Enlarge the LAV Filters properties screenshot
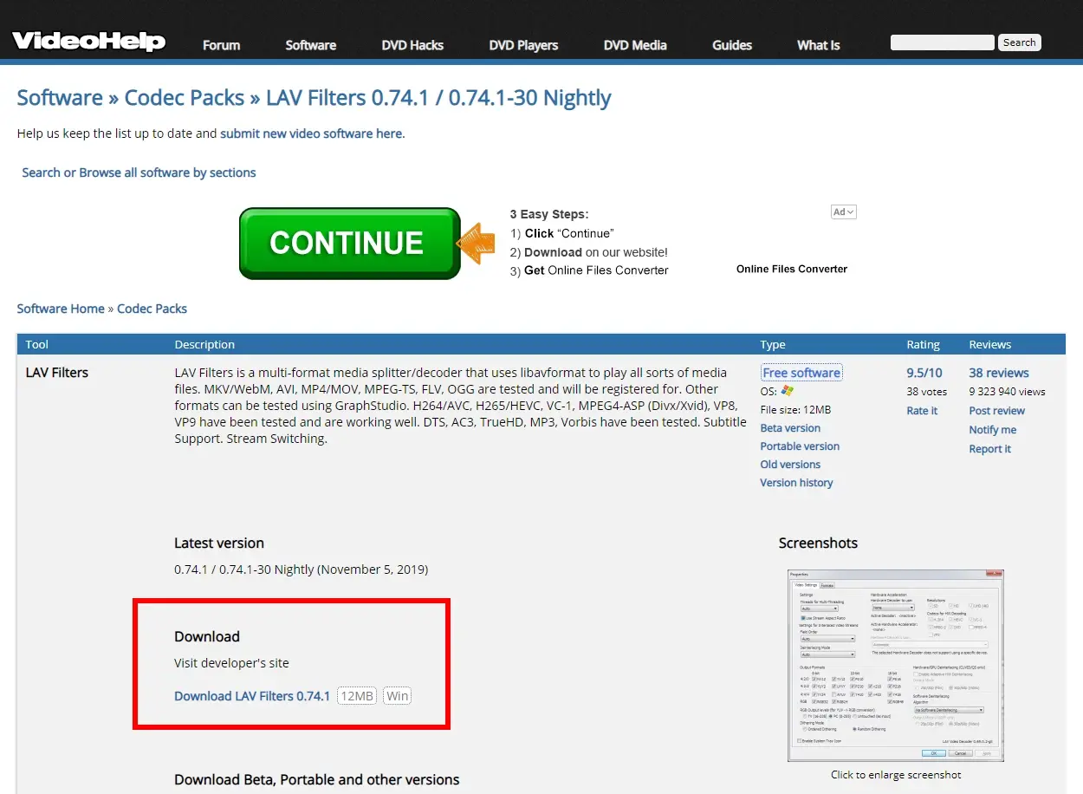The width and height of the screenshot is (1083, 794). click(896, 665)
